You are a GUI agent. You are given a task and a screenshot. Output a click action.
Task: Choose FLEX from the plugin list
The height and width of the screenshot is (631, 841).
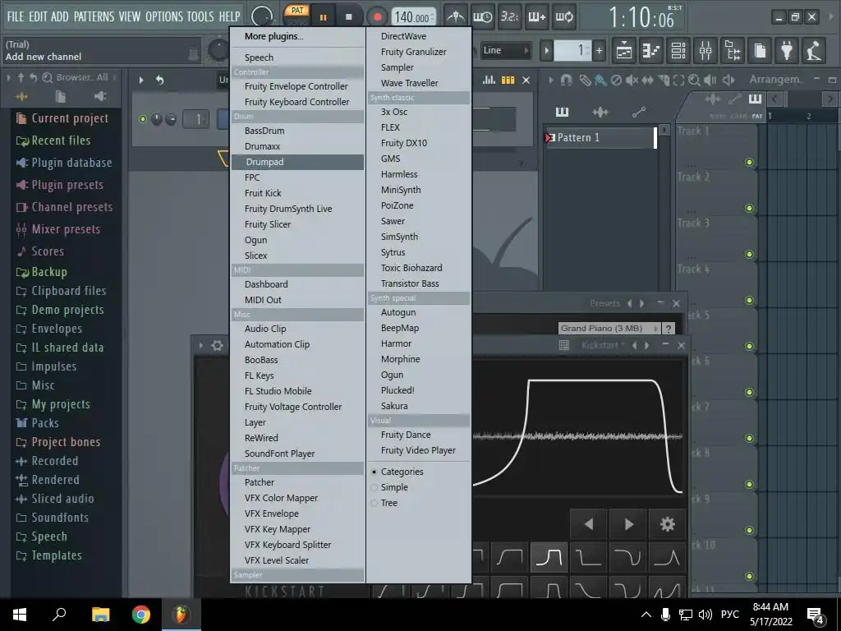419,127
